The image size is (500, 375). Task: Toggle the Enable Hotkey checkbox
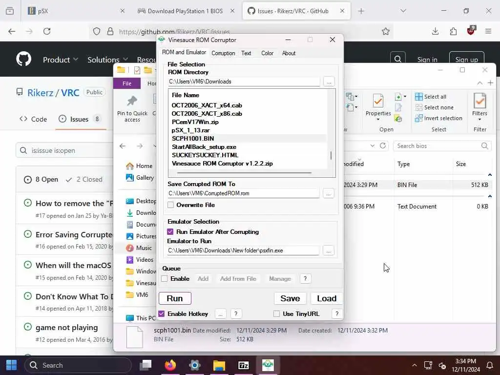point(161,313)
